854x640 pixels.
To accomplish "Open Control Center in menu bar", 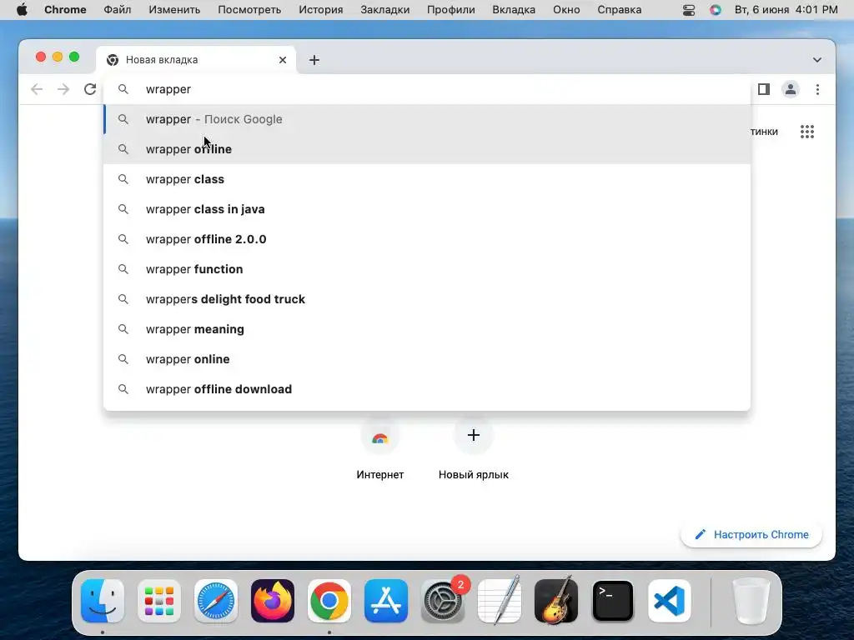I will tap(689, 10).
